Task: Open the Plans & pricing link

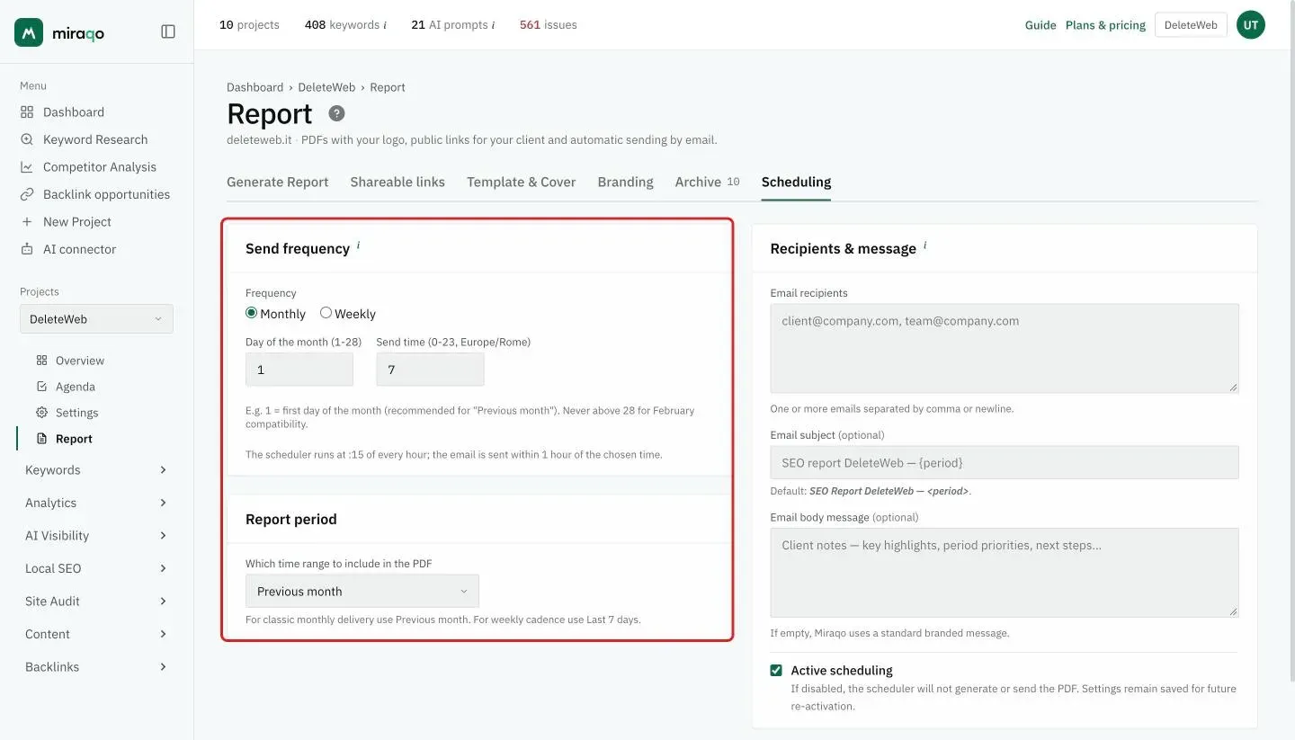Action: pyautogui.click(x=1105, y=25)
